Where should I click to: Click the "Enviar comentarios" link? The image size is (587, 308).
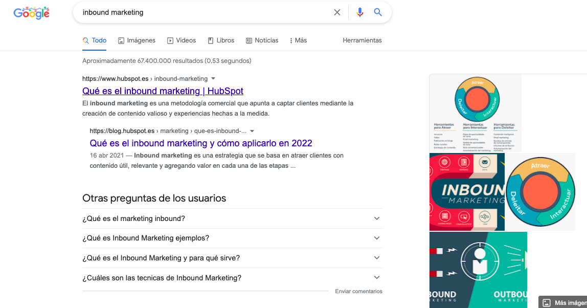click(358, 291)
